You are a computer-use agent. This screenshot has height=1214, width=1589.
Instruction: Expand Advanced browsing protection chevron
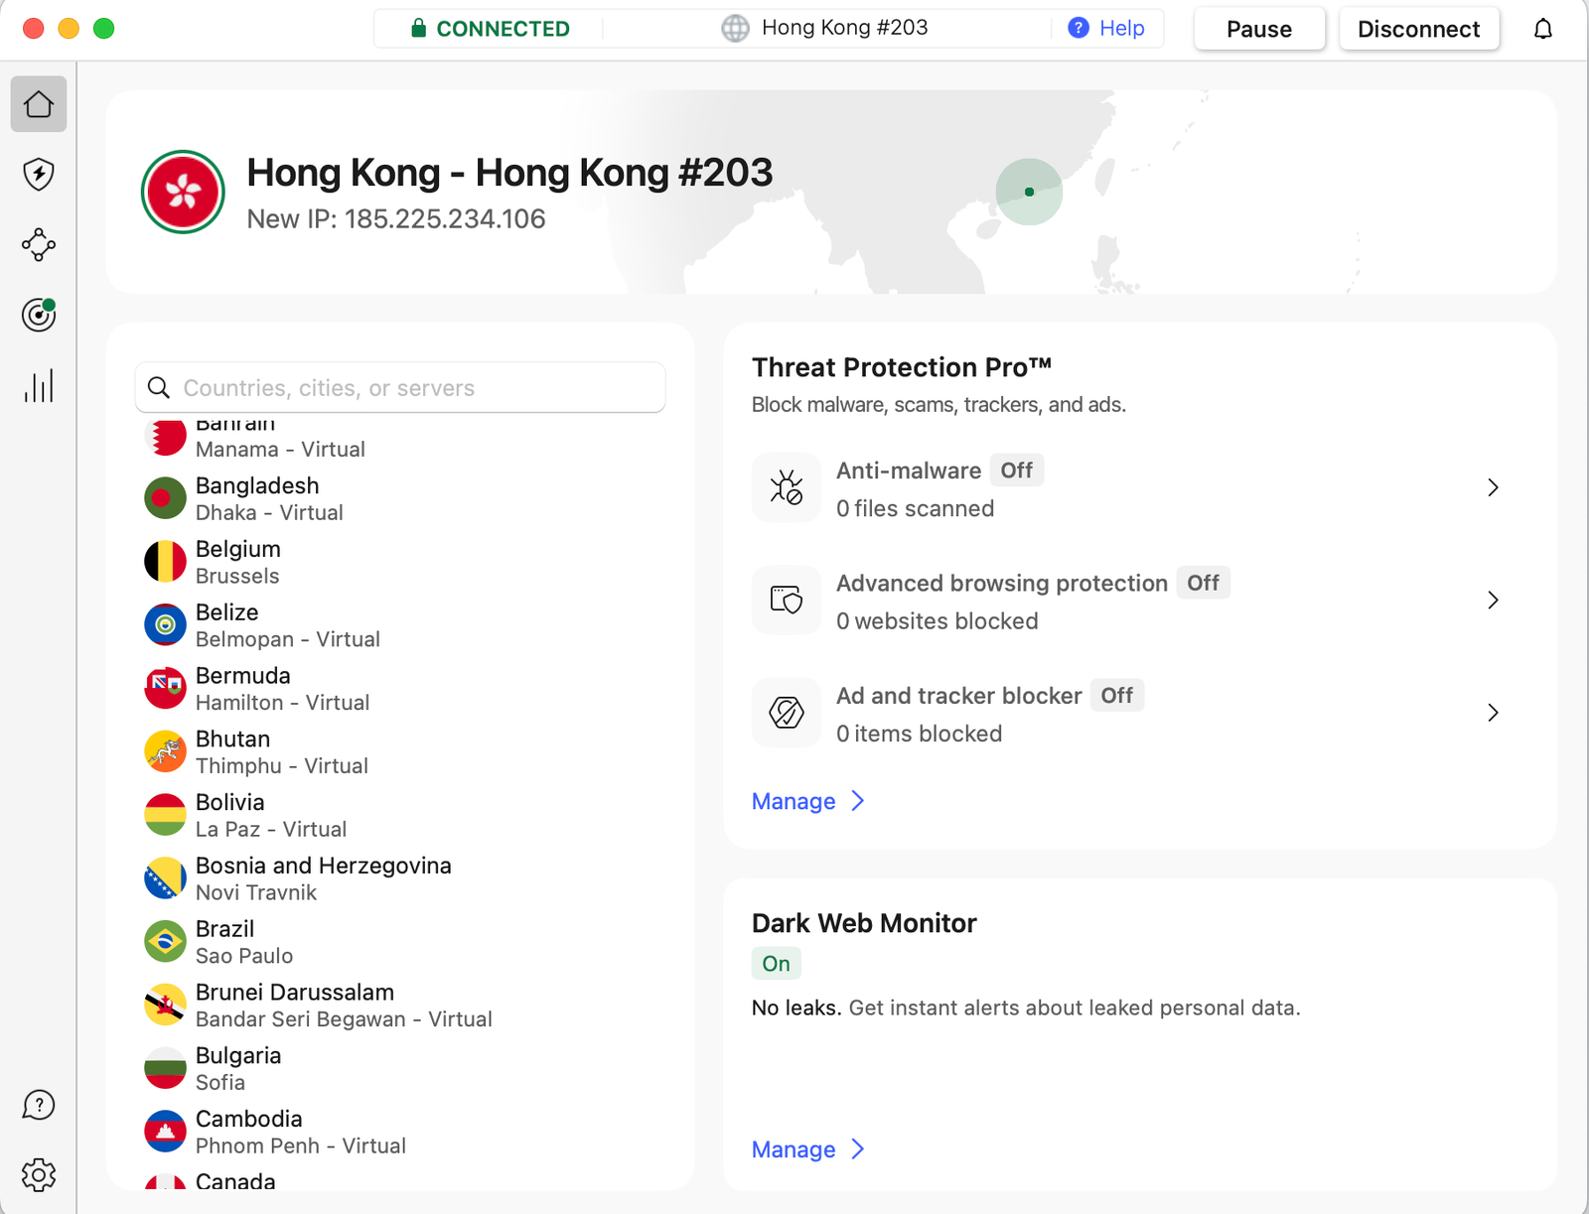1493,600
